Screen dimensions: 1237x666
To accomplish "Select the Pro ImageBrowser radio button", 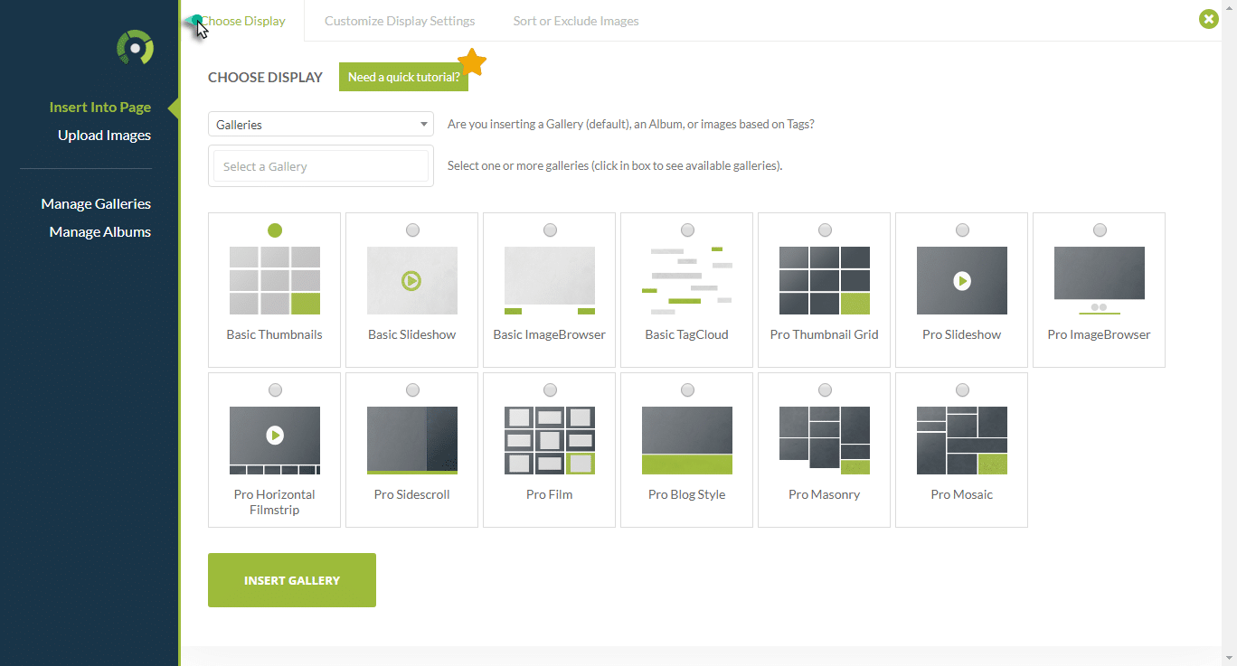I will pyautogui.click(x=1100, y=230).
